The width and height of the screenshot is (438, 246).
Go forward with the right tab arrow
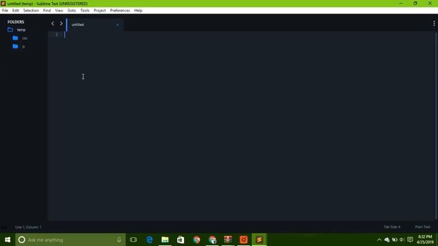61,24
